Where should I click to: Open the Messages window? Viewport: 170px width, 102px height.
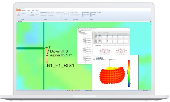pos(93,14)
